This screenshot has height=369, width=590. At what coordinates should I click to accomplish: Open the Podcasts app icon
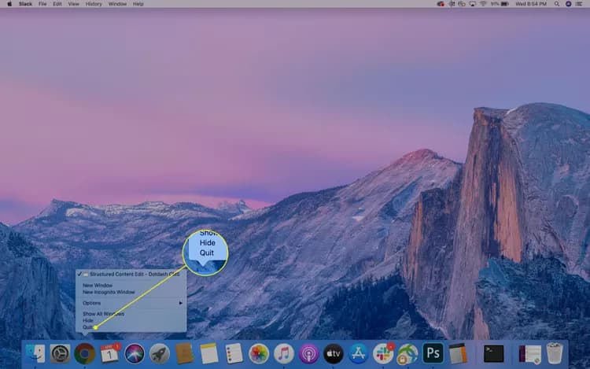308,353
